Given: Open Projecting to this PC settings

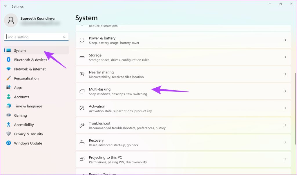Looking at the screenshot, I should click(x=183, y=159).
